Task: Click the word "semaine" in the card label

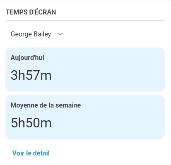Action: tap(68, 105)
